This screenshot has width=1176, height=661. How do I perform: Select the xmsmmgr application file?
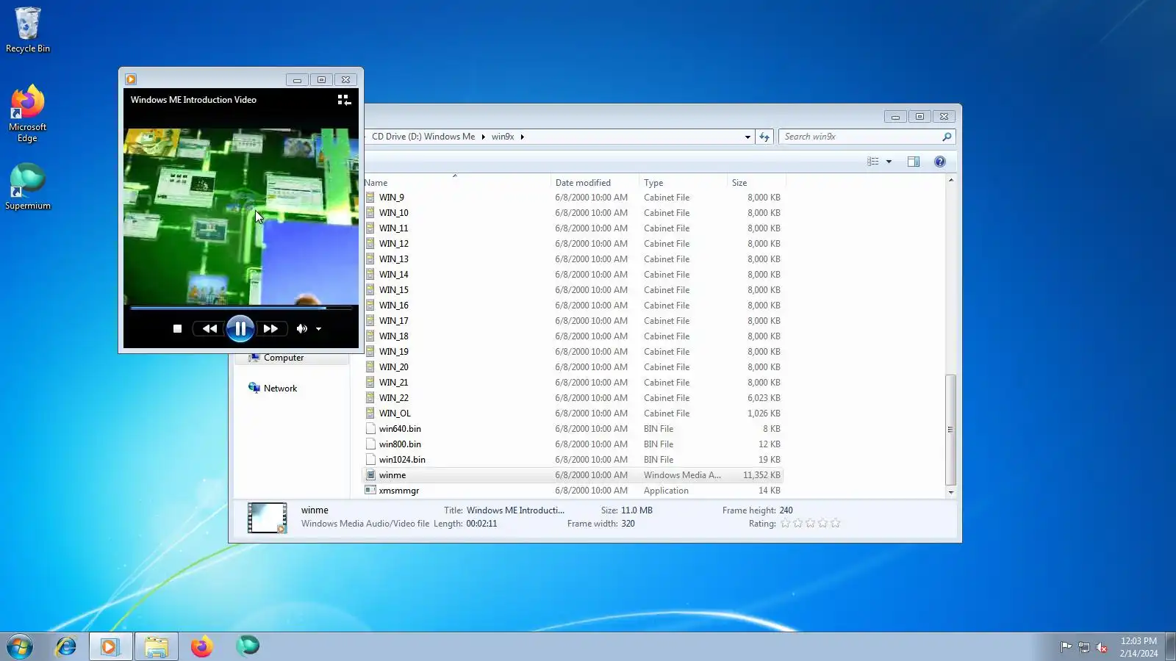click(x=573, y=491)
